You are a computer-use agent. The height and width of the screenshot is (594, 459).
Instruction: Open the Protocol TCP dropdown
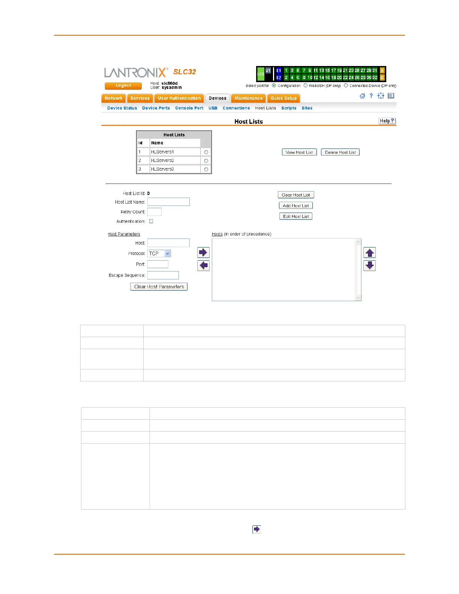point(159,253)
